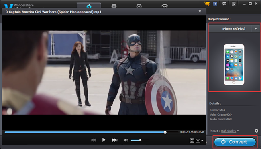Screen dimensions: 261x149
Task: Click the Convert button
Action: (235, 142)
